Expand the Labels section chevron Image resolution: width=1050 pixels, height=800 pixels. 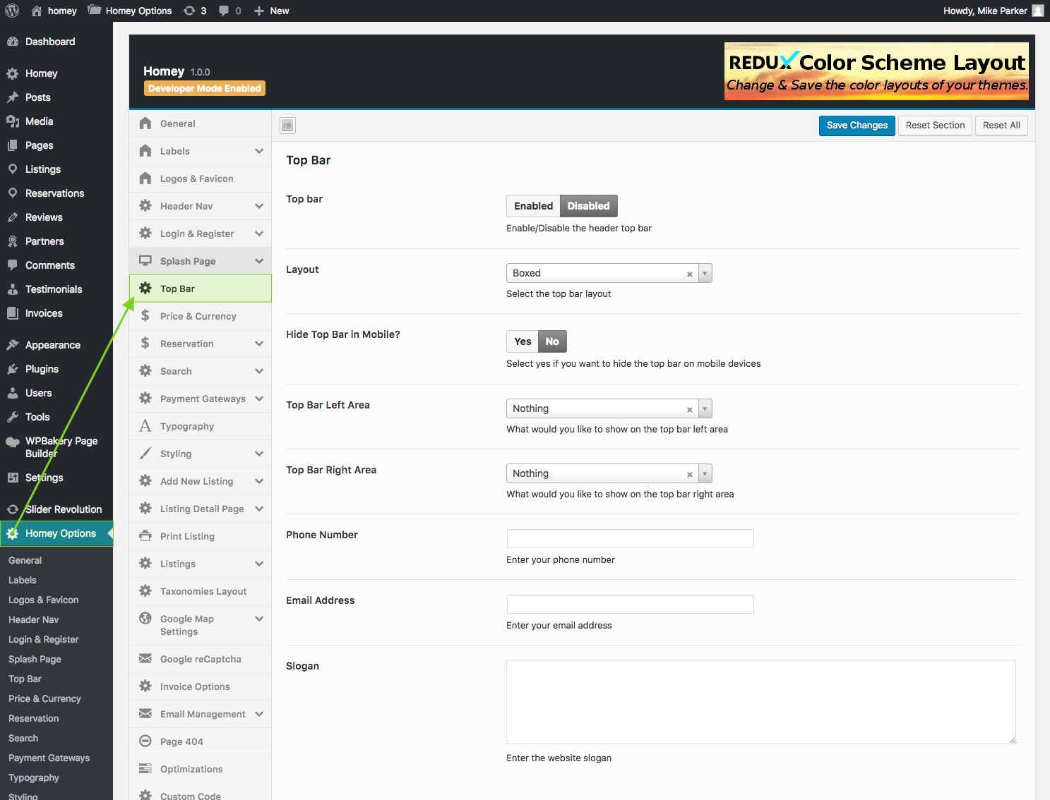pyautogui.click(x=259, y=151)
